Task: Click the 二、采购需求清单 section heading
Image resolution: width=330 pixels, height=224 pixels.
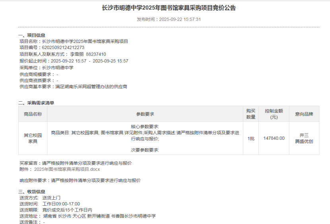Action: point(36,103)
